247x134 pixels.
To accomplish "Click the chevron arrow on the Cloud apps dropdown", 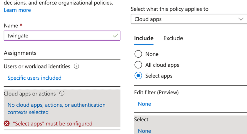I will coord(241,19).
